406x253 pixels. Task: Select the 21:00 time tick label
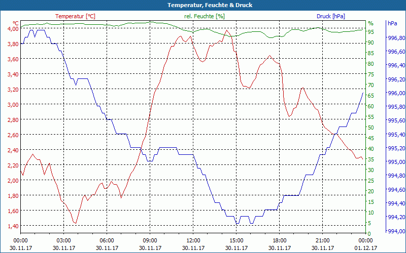coord(322,240)
